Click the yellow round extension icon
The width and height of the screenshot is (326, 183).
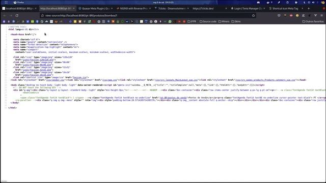point(297,16)
